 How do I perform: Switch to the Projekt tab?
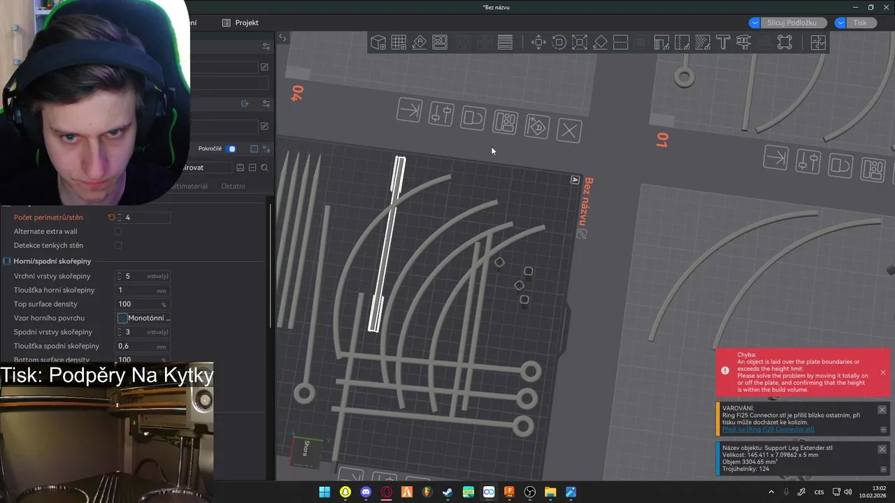tap(241, 23)
